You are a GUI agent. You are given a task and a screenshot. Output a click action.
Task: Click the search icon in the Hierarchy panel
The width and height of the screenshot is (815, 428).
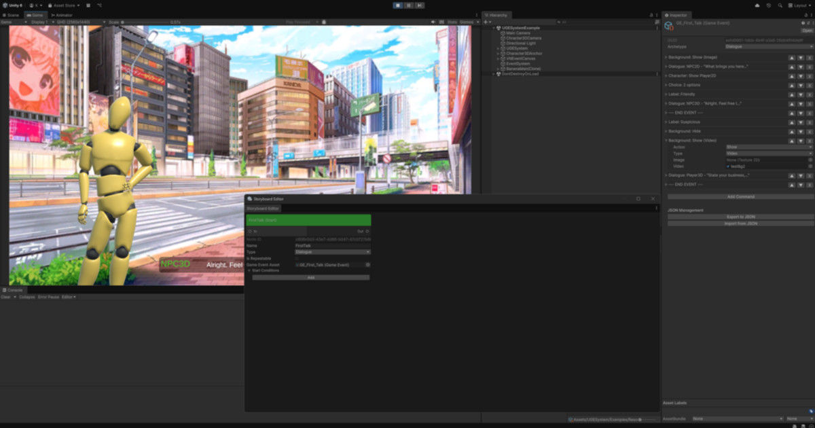(559, 21)
